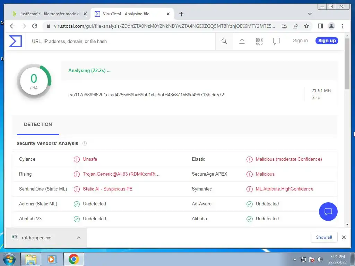355x266 pixels.
Task: Click Sign in link
Action: pos(300,41)
